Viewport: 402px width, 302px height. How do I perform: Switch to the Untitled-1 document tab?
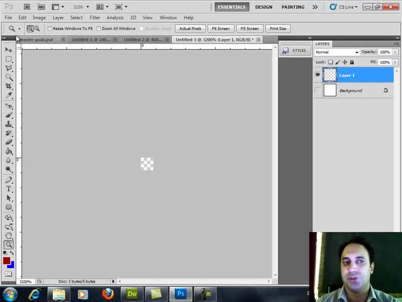point(91,40)
